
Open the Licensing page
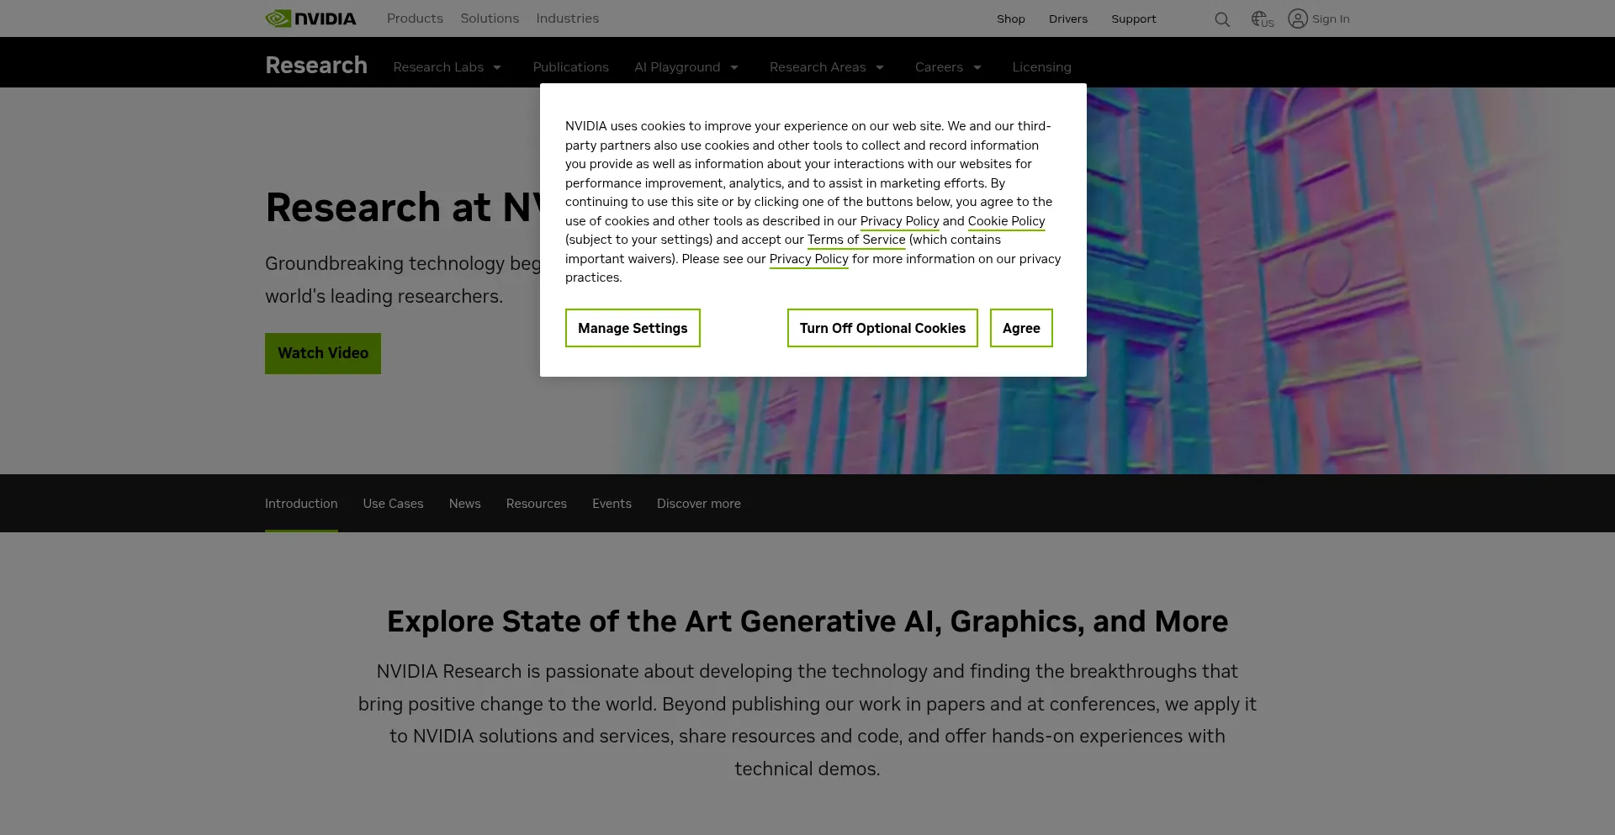coord(1041,67)
